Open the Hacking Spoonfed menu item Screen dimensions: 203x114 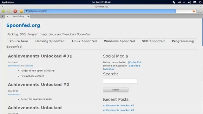(x=50, y=41)
